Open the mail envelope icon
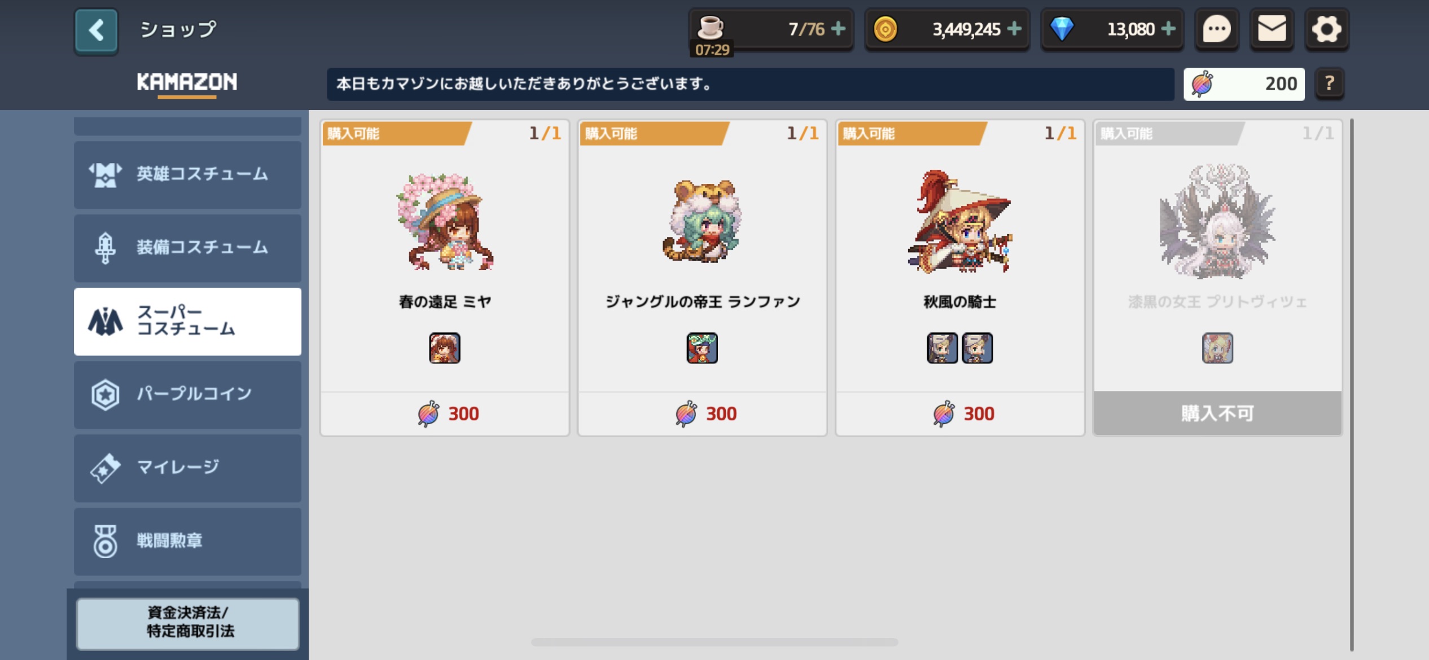Viewport: 1429px width, 660px height. point(1272,29)
